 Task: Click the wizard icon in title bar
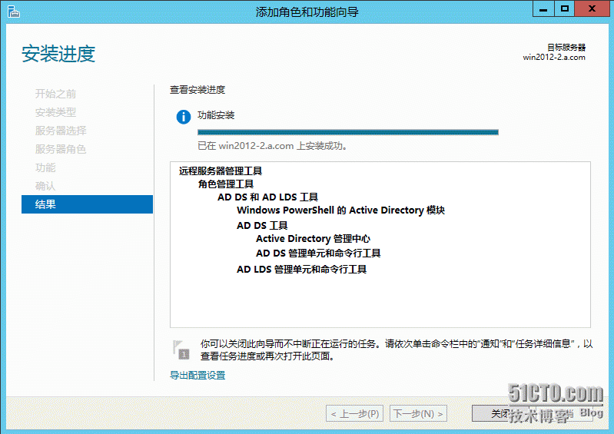(13, 12)
